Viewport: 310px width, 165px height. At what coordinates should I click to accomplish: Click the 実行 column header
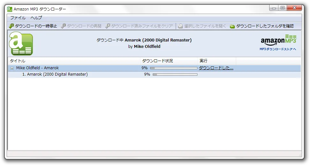[217, 61]
